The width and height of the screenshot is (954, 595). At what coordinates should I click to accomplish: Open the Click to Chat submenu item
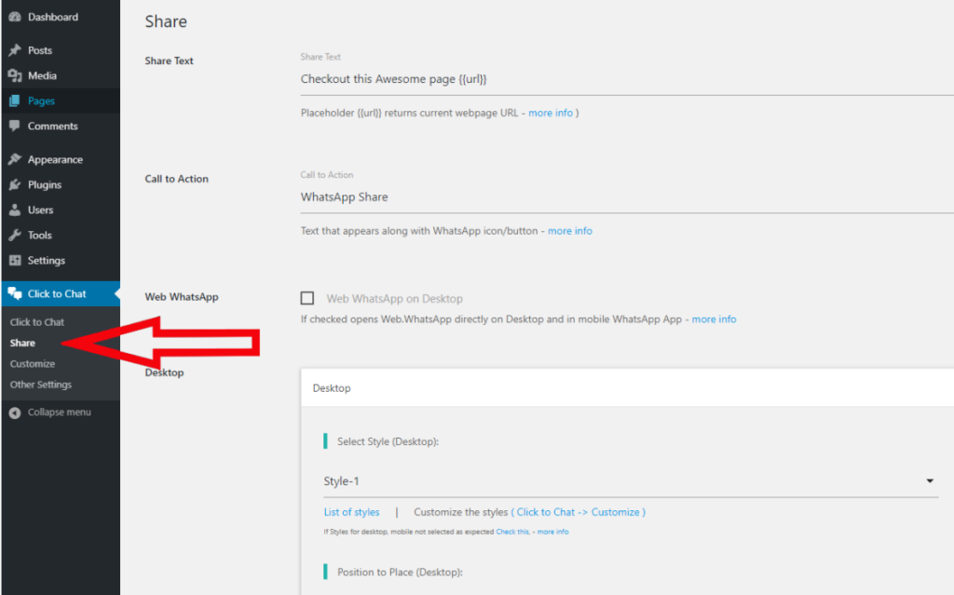coord(37,322)
